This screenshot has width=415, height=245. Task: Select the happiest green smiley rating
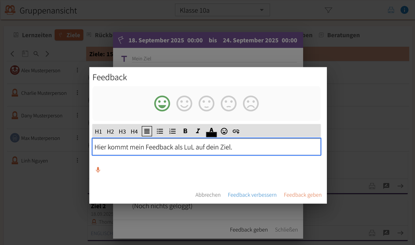pos(162,104)
